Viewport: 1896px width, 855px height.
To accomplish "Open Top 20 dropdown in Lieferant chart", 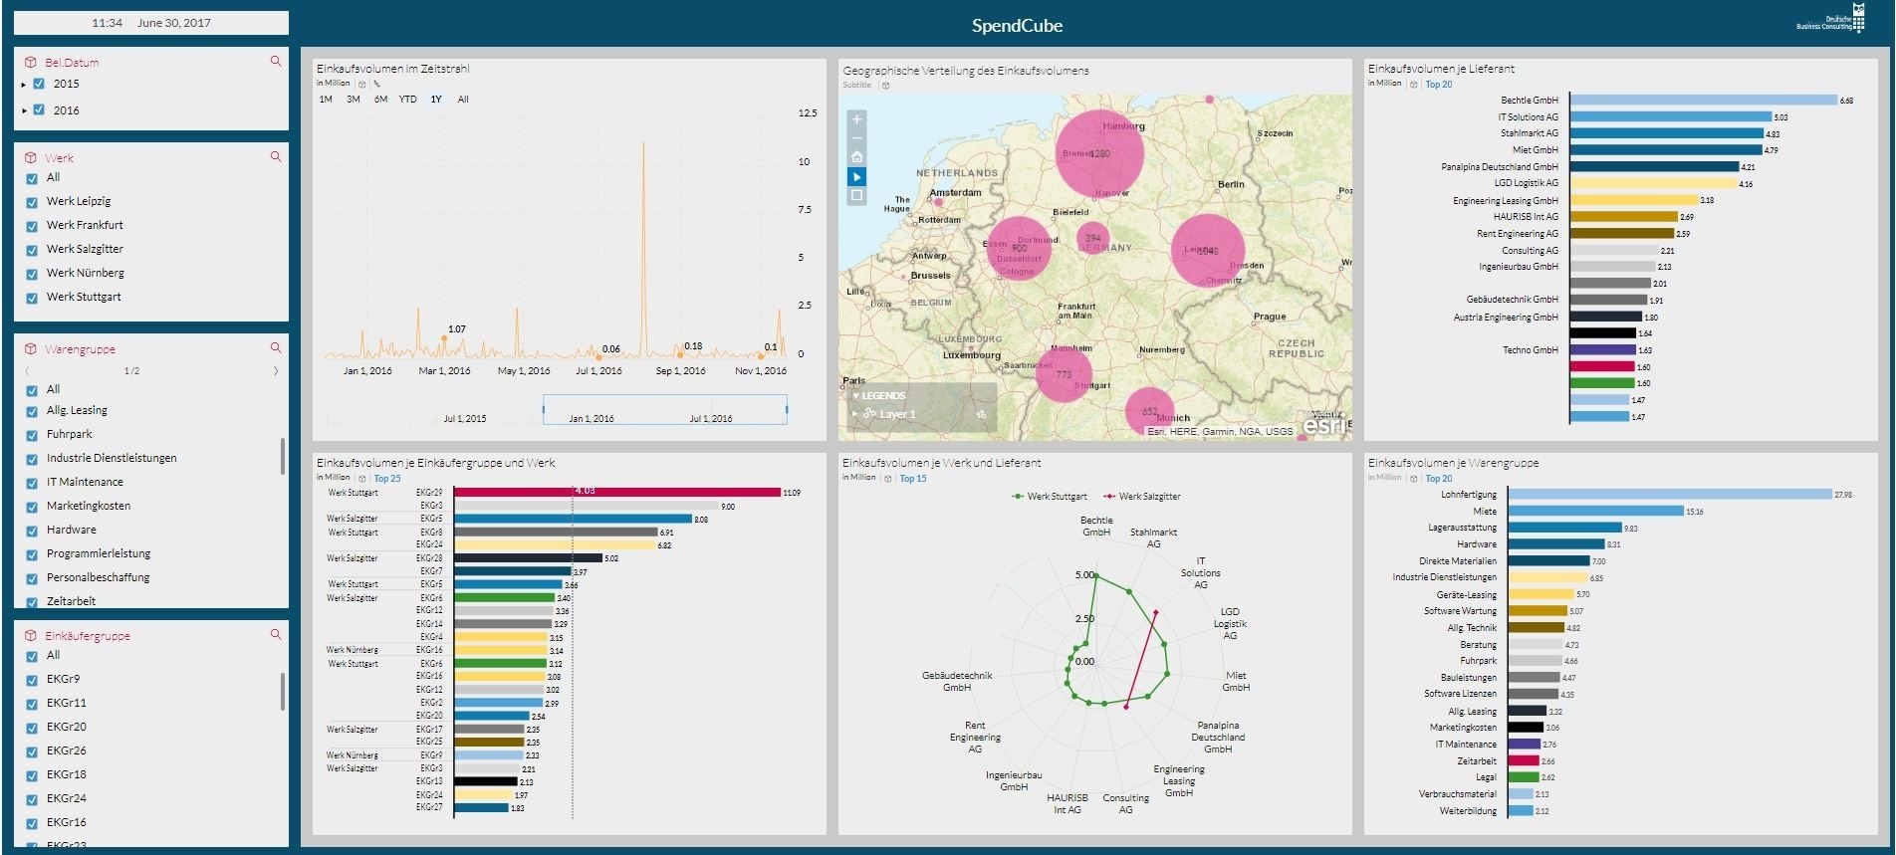I will 1438,85.
